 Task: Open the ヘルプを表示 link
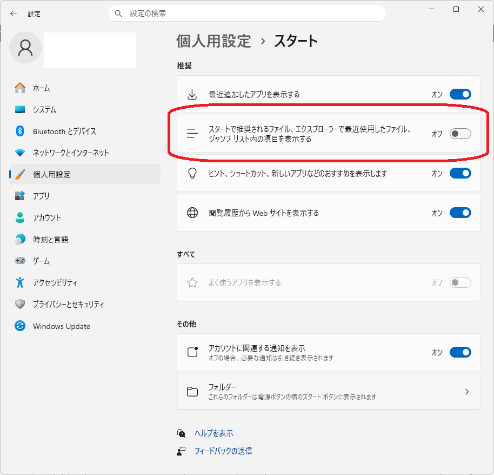[213, 433]
